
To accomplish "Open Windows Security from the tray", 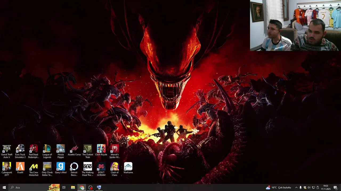I will 305,188.
